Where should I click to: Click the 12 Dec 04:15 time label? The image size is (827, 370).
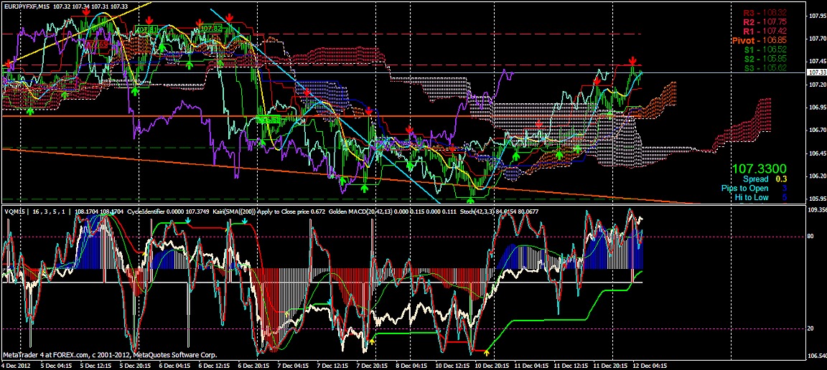[650, 365]
